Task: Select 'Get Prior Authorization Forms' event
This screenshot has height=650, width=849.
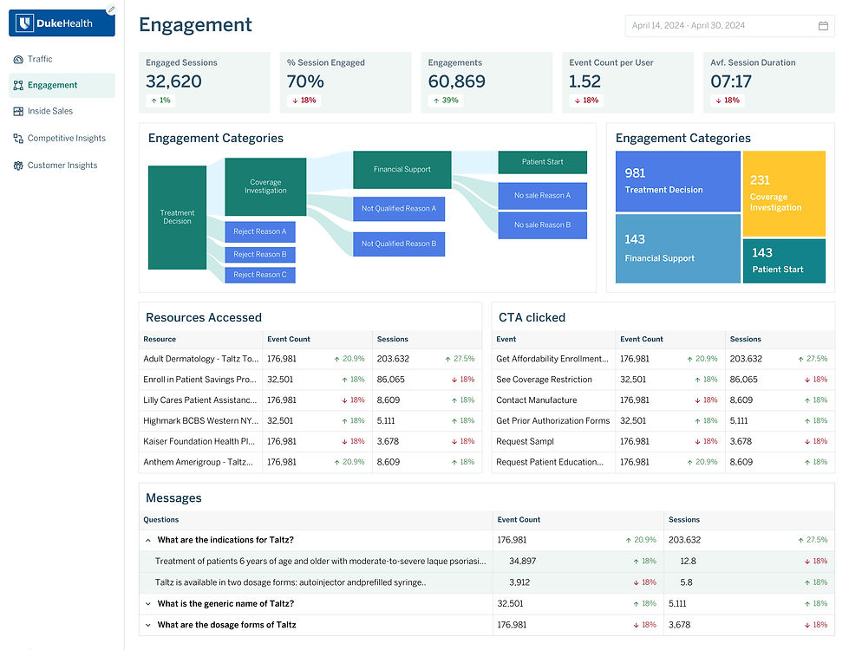Action: 663,420
